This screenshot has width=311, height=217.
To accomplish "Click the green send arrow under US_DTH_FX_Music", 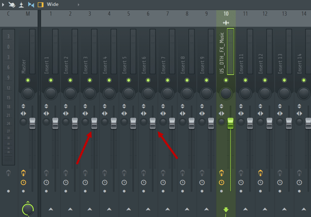I will [226, 210].
